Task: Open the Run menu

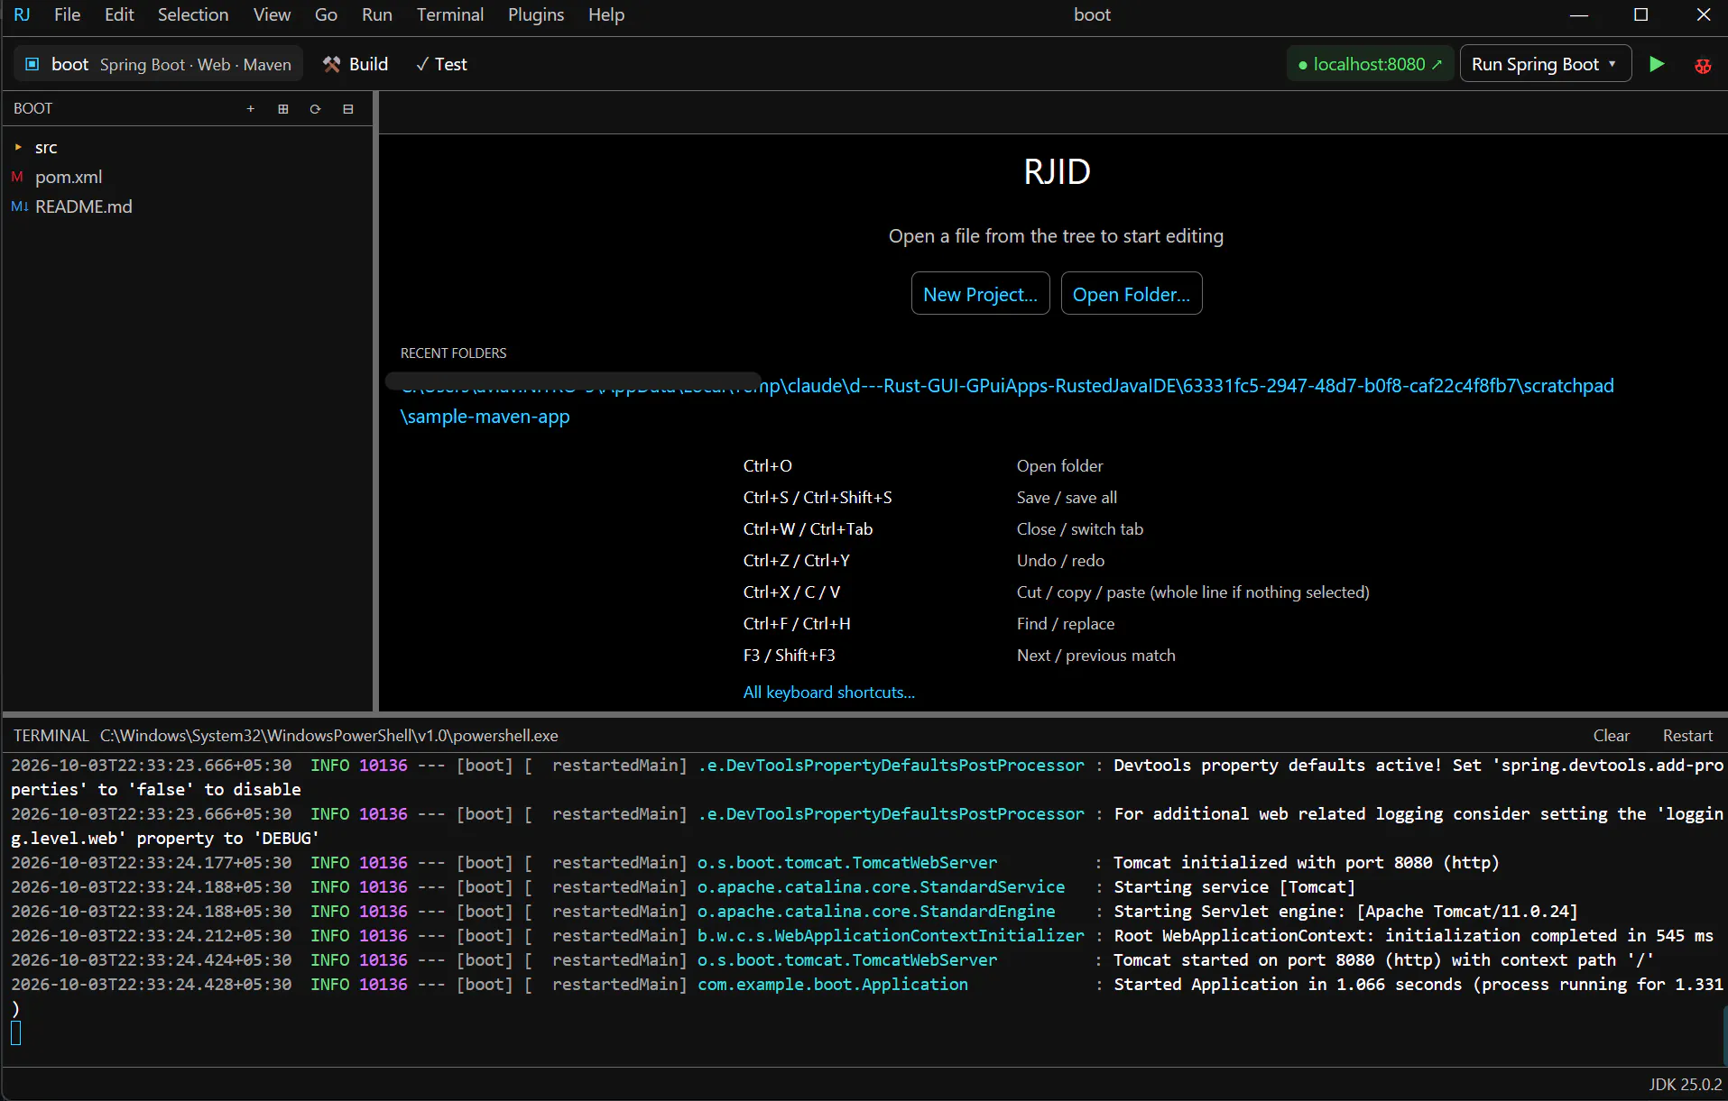Action: click(377, 14)
